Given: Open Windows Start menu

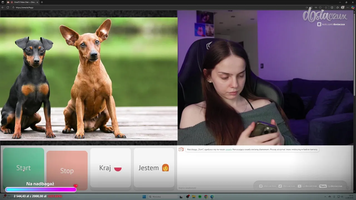Looking at the screenshot, I should coord(144,197).
